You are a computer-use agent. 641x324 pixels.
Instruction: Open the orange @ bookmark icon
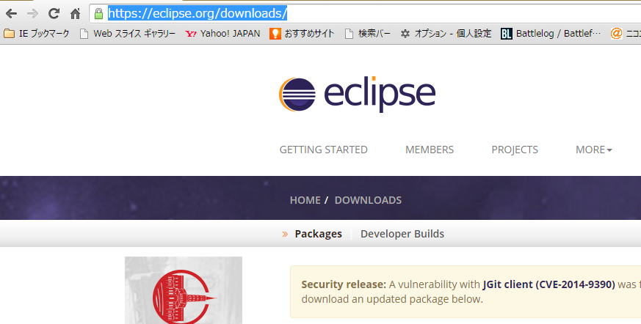coord(616,34)
